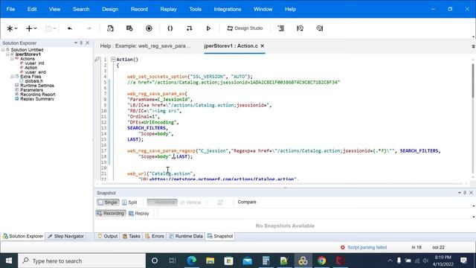Open Replay Summary in tree
Image resolution: width=476 pixels, height=268 pixels.
[37, 99]
